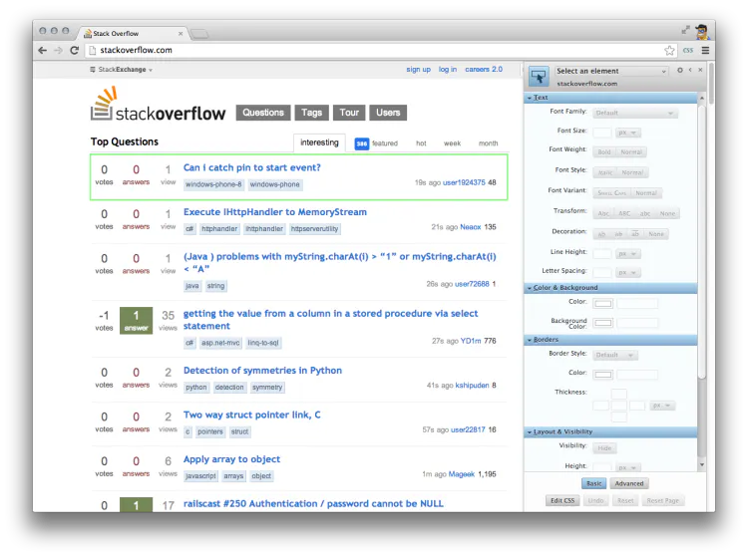Open the user avatar in title bar

[x=702, y=32]
